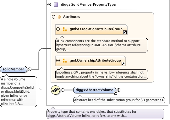Click the Property type description annotation
The height and width of the screenshot is (120, 170).
click(105, 114)
